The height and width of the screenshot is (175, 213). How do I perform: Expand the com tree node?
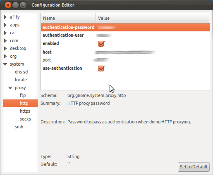tap(5, 40)
